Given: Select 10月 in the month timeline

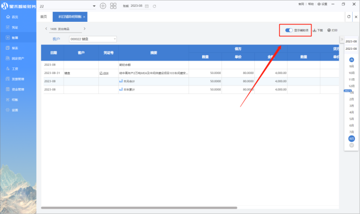Looking at the screenshot, I should click(352, 73).
